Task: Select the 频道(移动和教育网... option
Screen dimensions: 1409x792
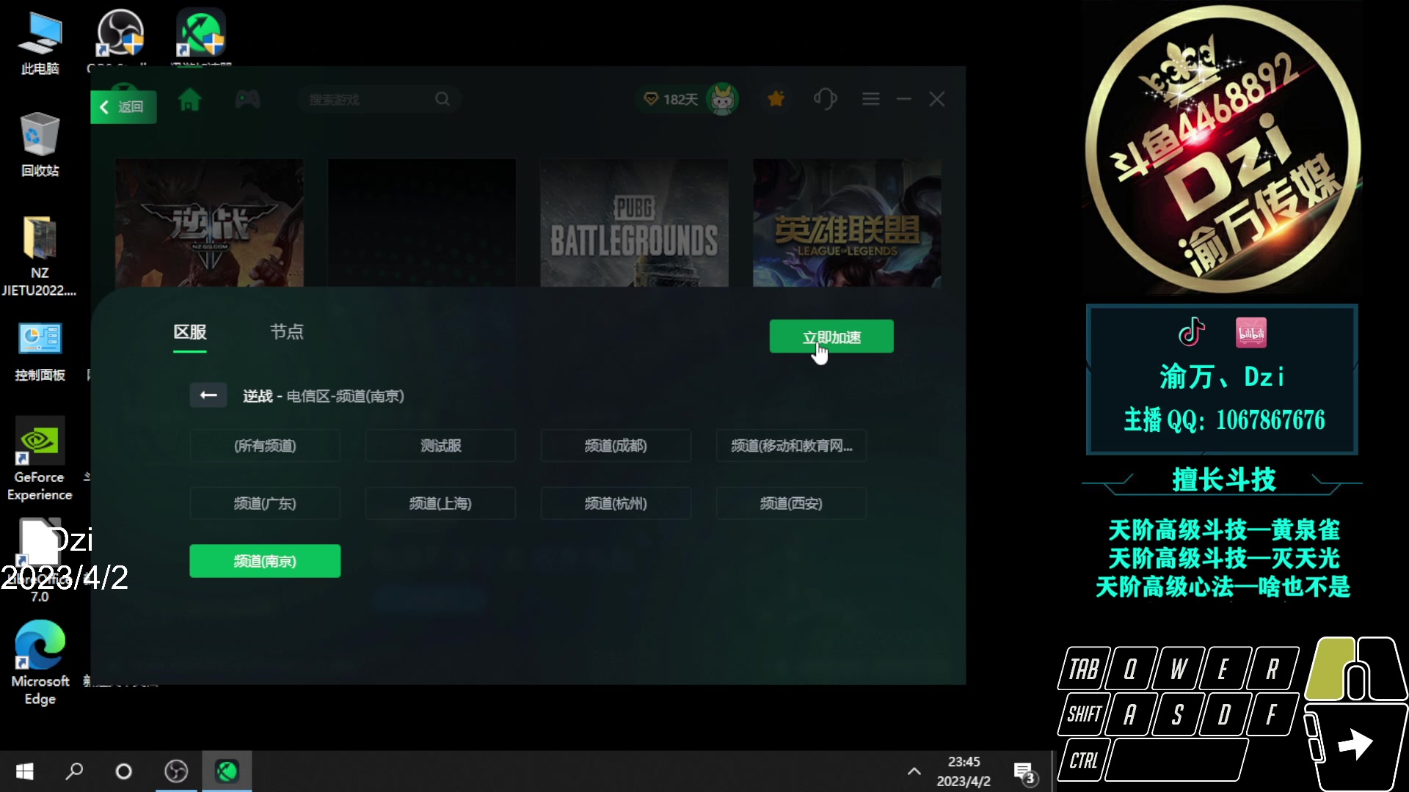Action: (791, 446)
